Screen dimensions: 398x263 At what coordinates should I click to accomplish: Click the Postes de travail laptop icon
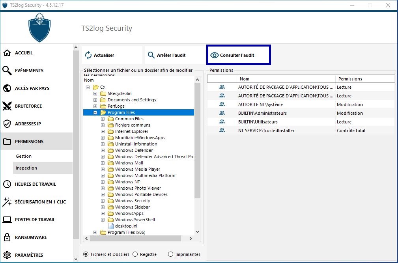click(x=7, y=220)
